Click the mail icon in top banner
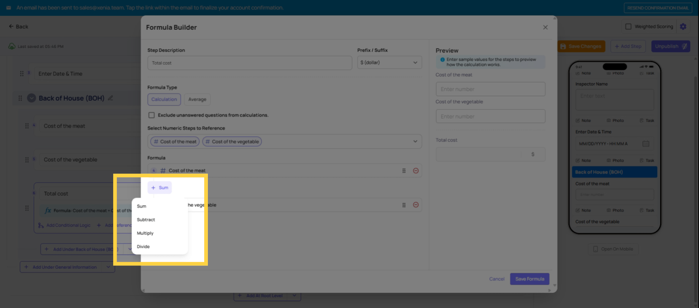This screenshot has height=308, width=699. 8,8
